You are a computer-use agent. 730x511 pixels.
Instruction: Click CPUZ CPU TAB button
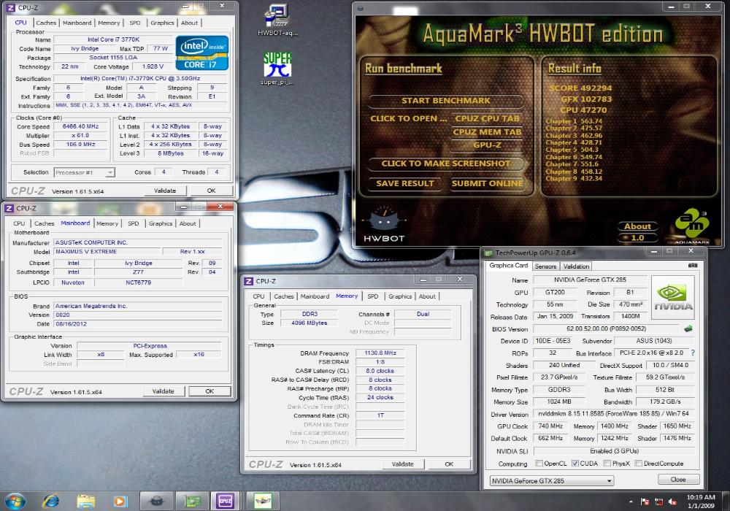coord(487,118)
